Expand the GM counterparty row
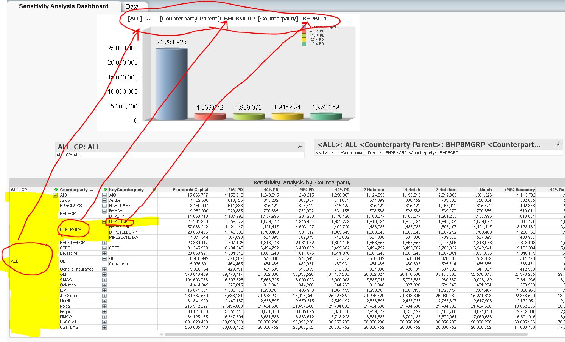This screenshot has height=342, width=565. (x=104, y=275)
